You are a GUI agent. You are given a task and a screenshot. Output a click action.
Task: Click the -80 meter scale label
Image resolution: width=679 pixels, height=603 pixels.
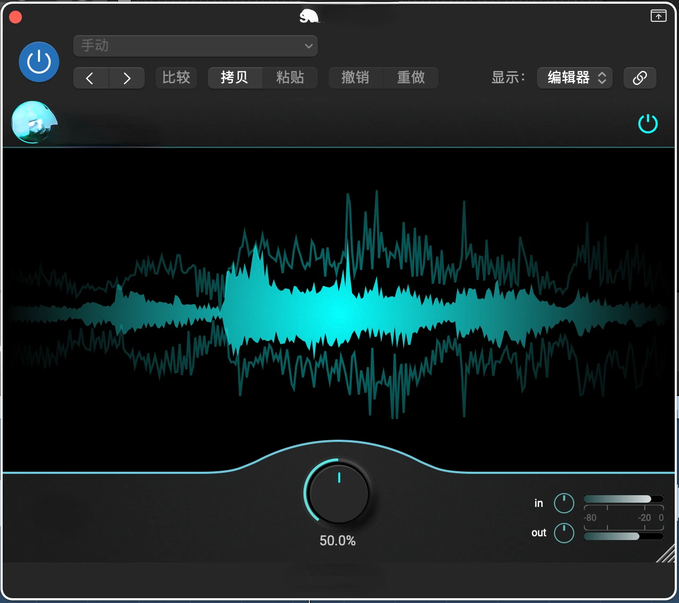pyautogui.click(x=590, y=518)
